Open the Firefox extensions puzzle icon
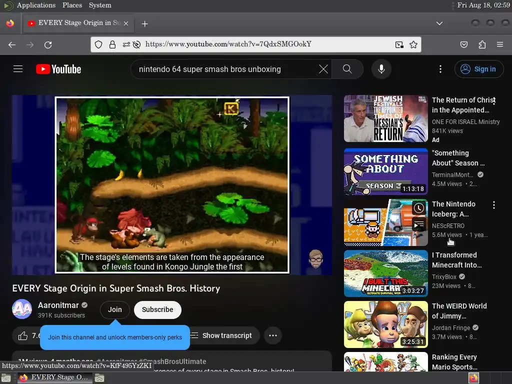This screenshot has width=512, height=384. (482, 44)
